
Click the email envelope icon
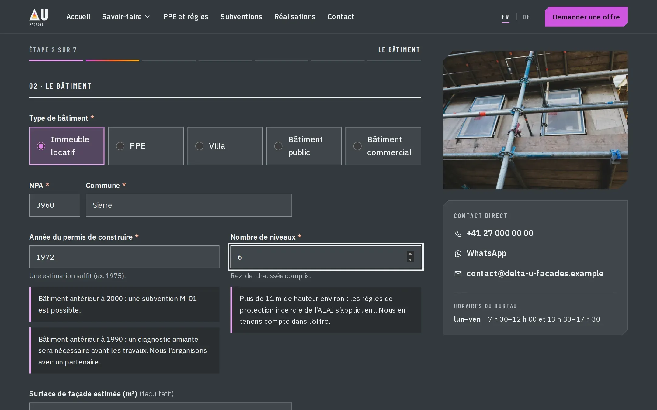pyautogui.click(x=458, y=274)
